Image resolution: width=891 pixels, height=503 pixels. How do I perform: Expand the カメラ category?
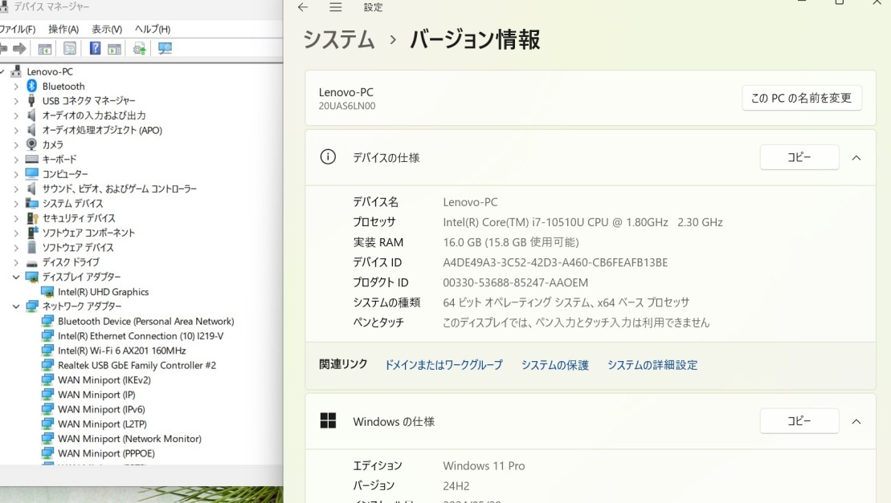coord(16,144)
